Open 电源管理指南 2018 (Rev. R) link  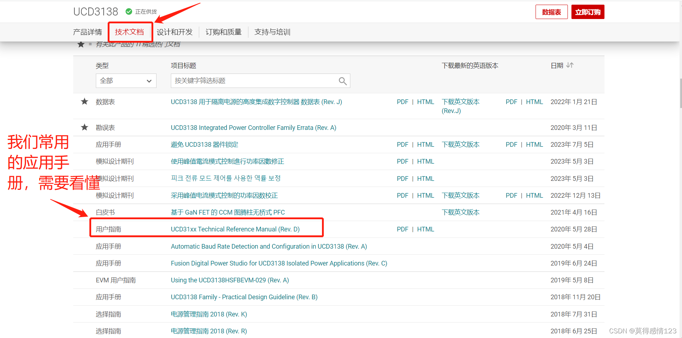tap(209, 331)
